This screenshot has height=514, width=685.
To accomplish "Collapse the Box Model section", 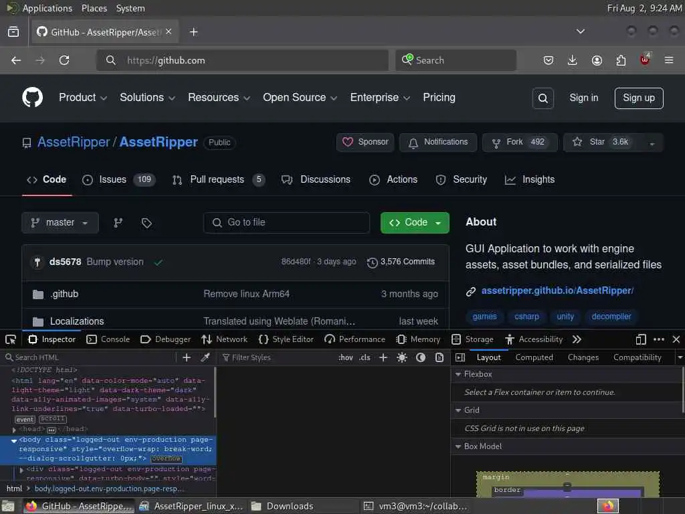I will click(458, 446).
